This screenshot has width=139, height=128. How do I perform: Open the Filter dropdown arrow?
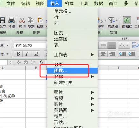pos(117,20)
